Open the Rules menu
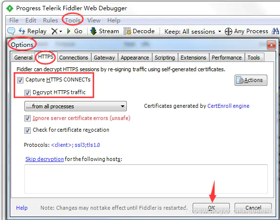 tap(50, 20)
